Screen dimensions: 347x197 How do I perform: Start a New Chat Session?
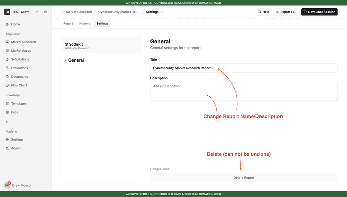click(x=319, y=12)
